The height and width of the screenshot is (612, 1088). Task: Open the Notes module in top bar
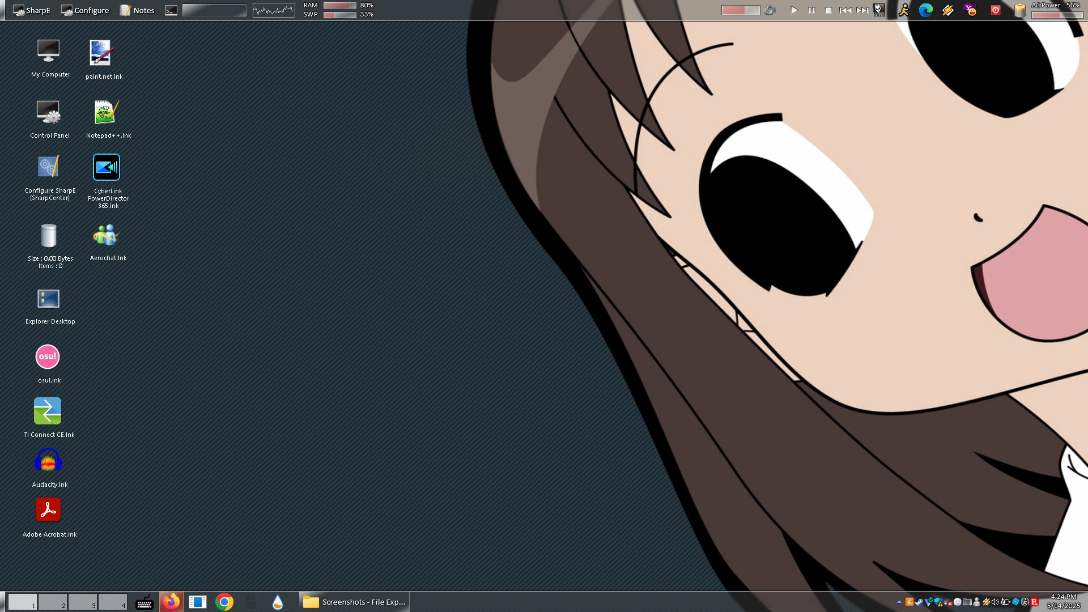pyautogui.click(x=137, y=10)
